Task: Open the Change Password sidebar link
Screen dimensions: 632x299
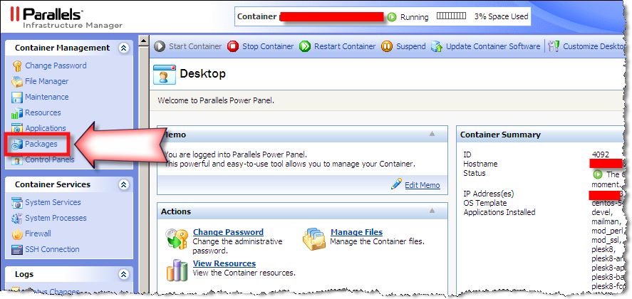Action: tap(56, 65)
